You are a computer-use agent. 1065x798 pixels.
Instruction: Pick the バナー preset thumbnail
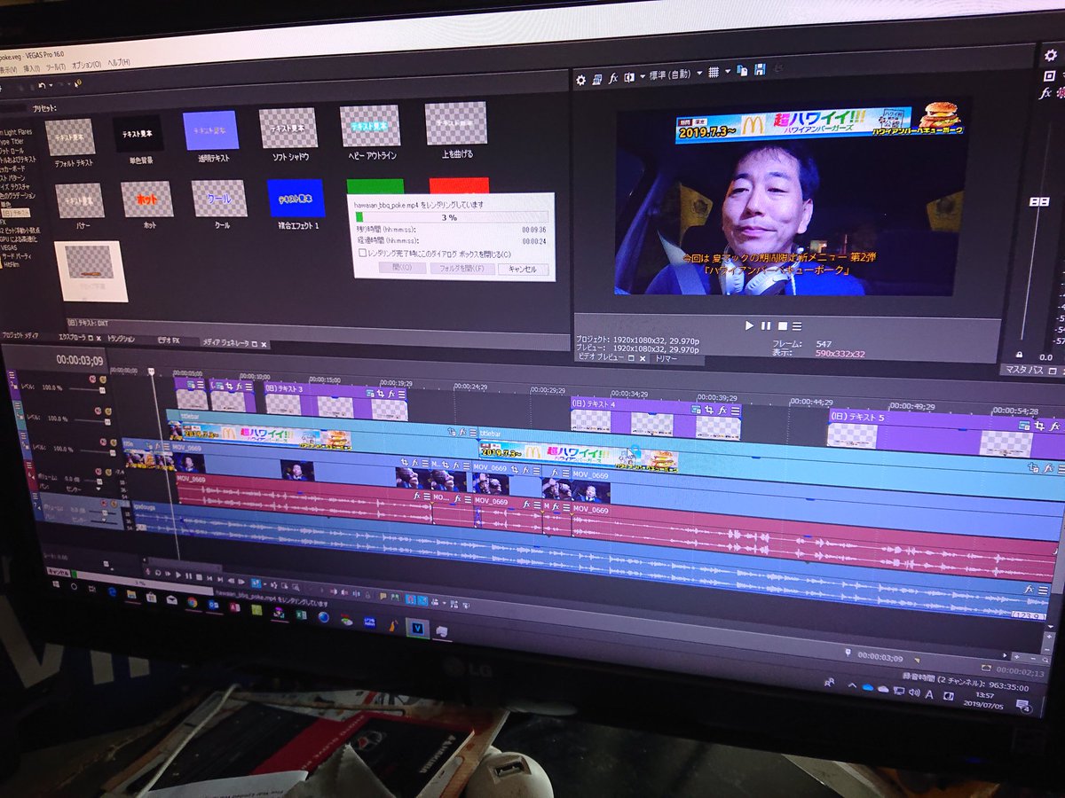(x=80, y=201)
